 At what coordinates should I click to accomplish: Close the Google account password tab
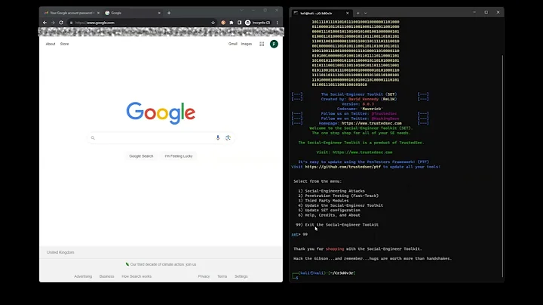[98, 13]
